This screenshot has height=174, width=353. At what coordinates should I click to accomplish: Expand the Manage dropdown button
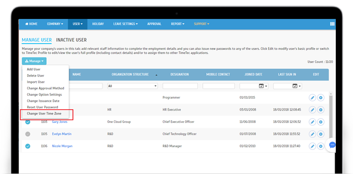pyautogui.click(x=34, y=61)
